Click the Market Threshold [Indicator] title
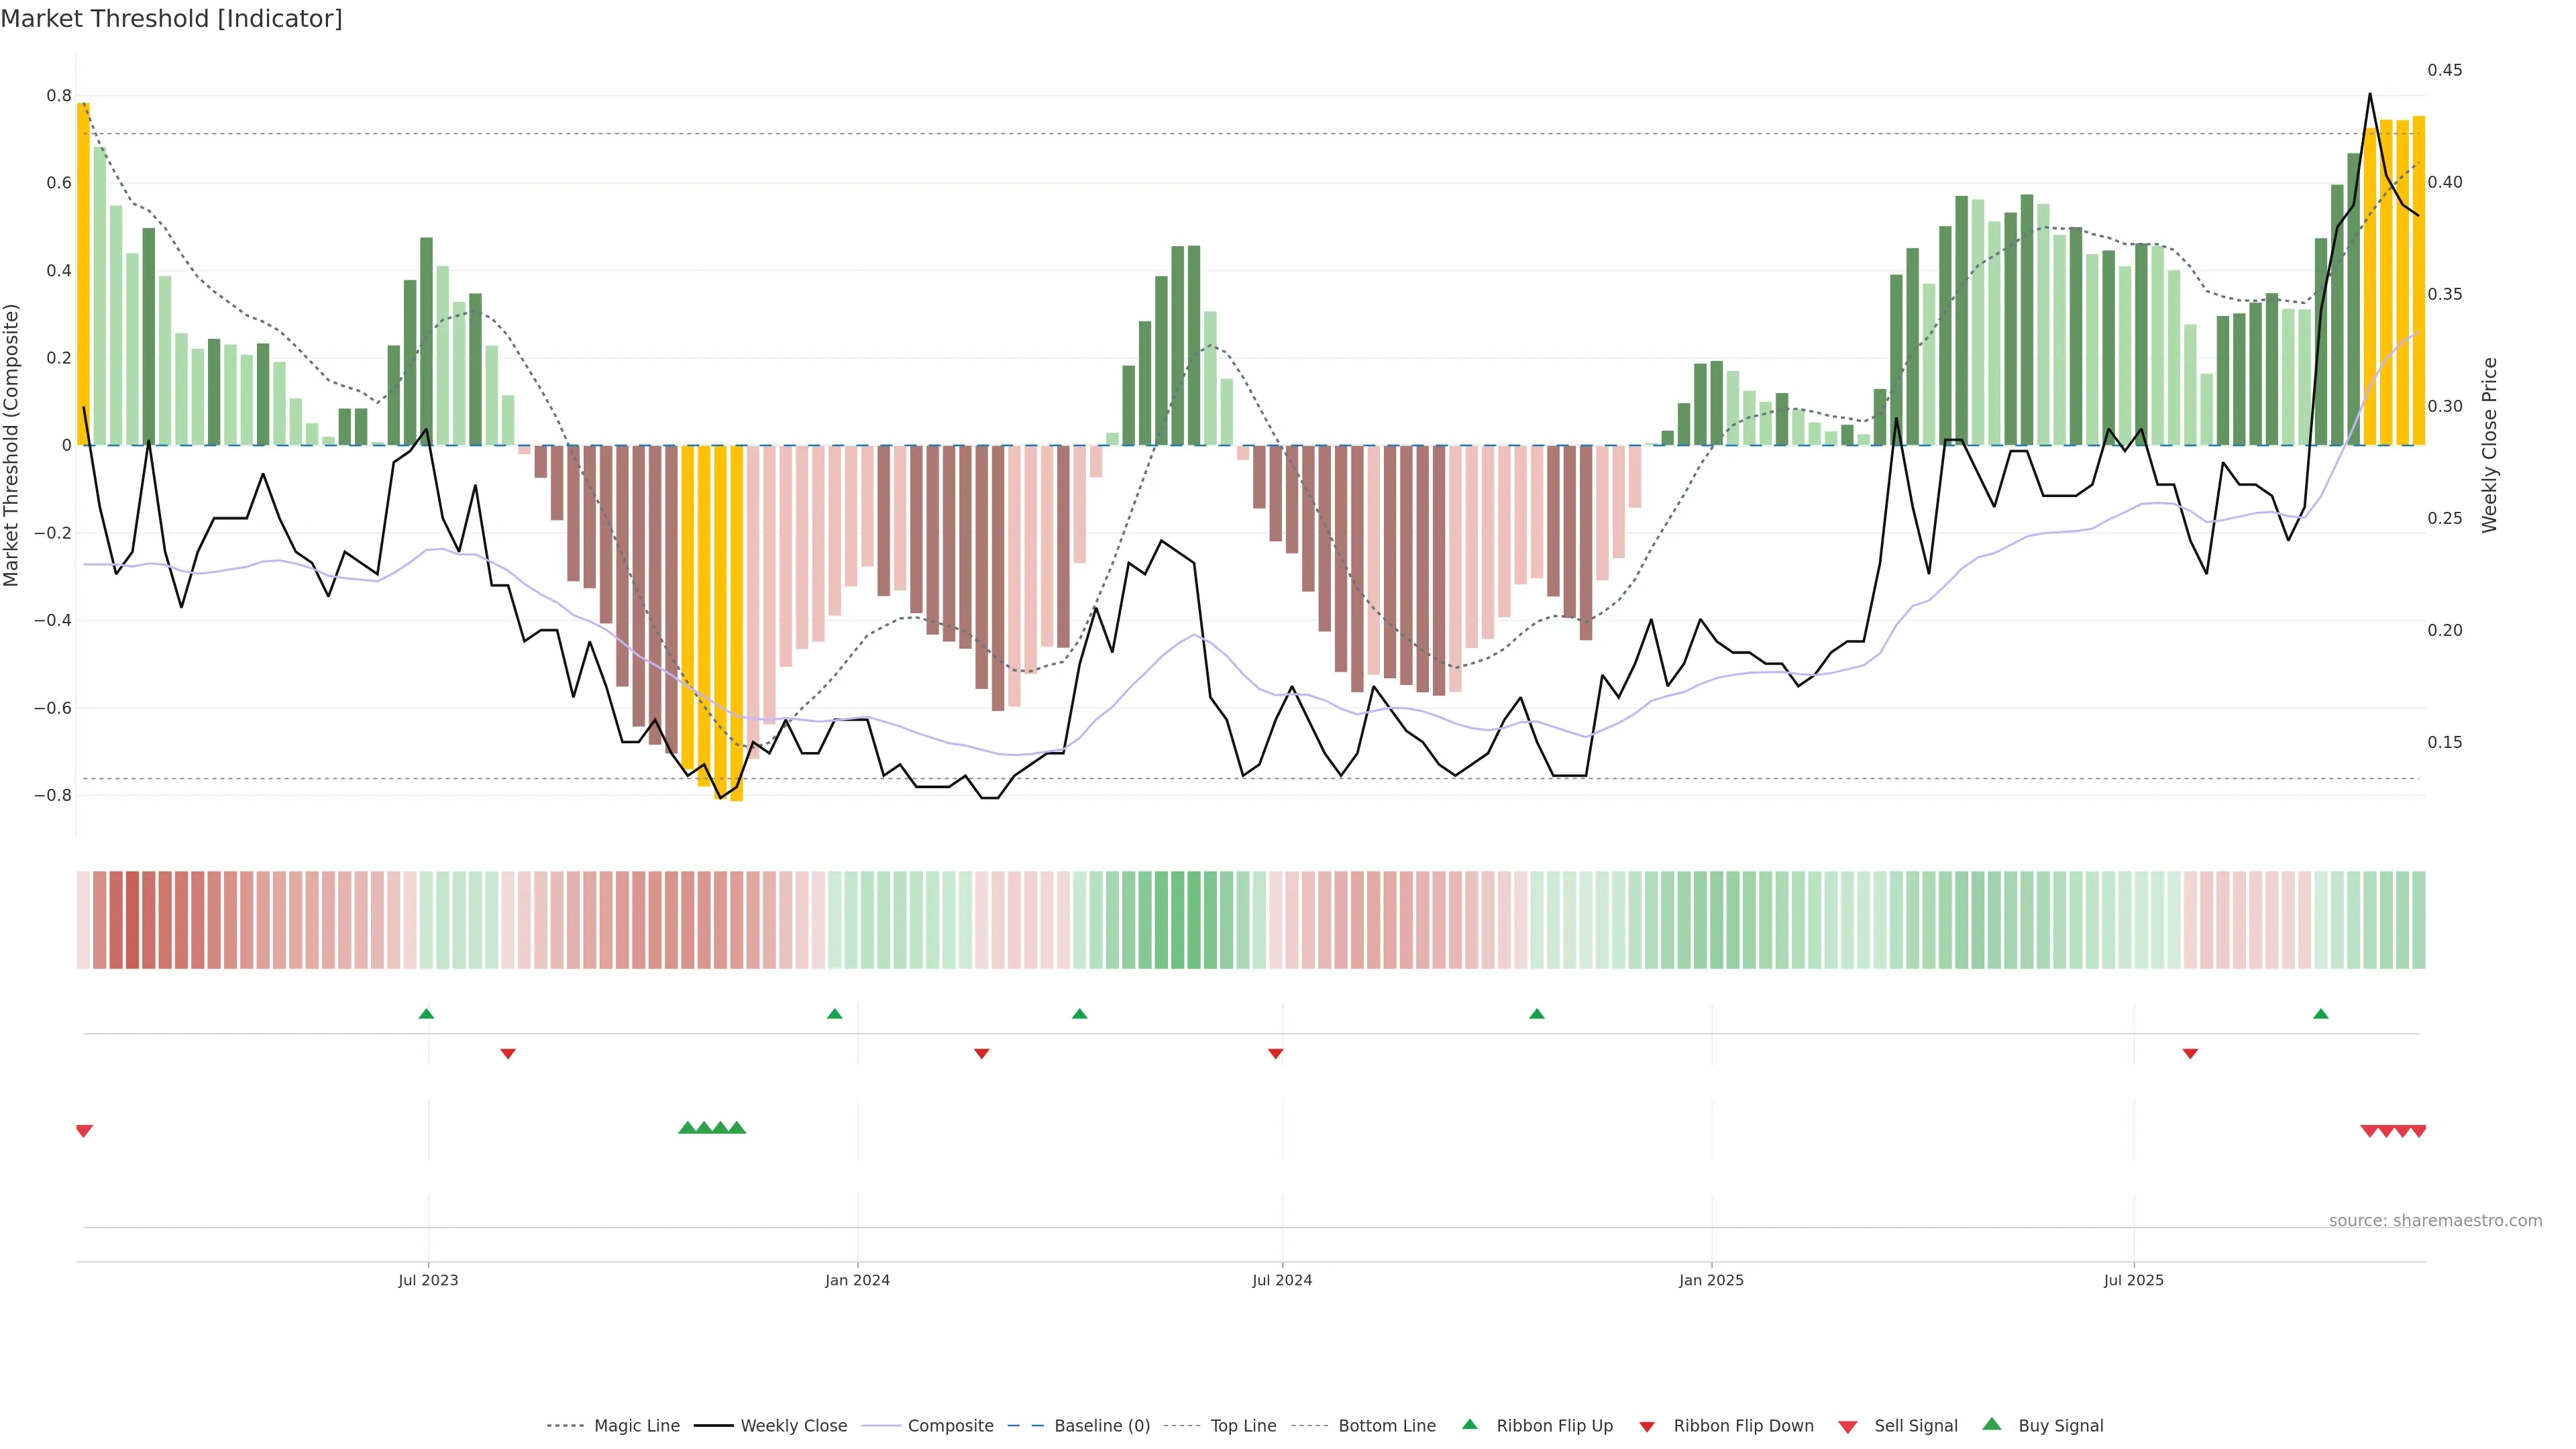2576x1449 pixels. click(x=172, y=19)
